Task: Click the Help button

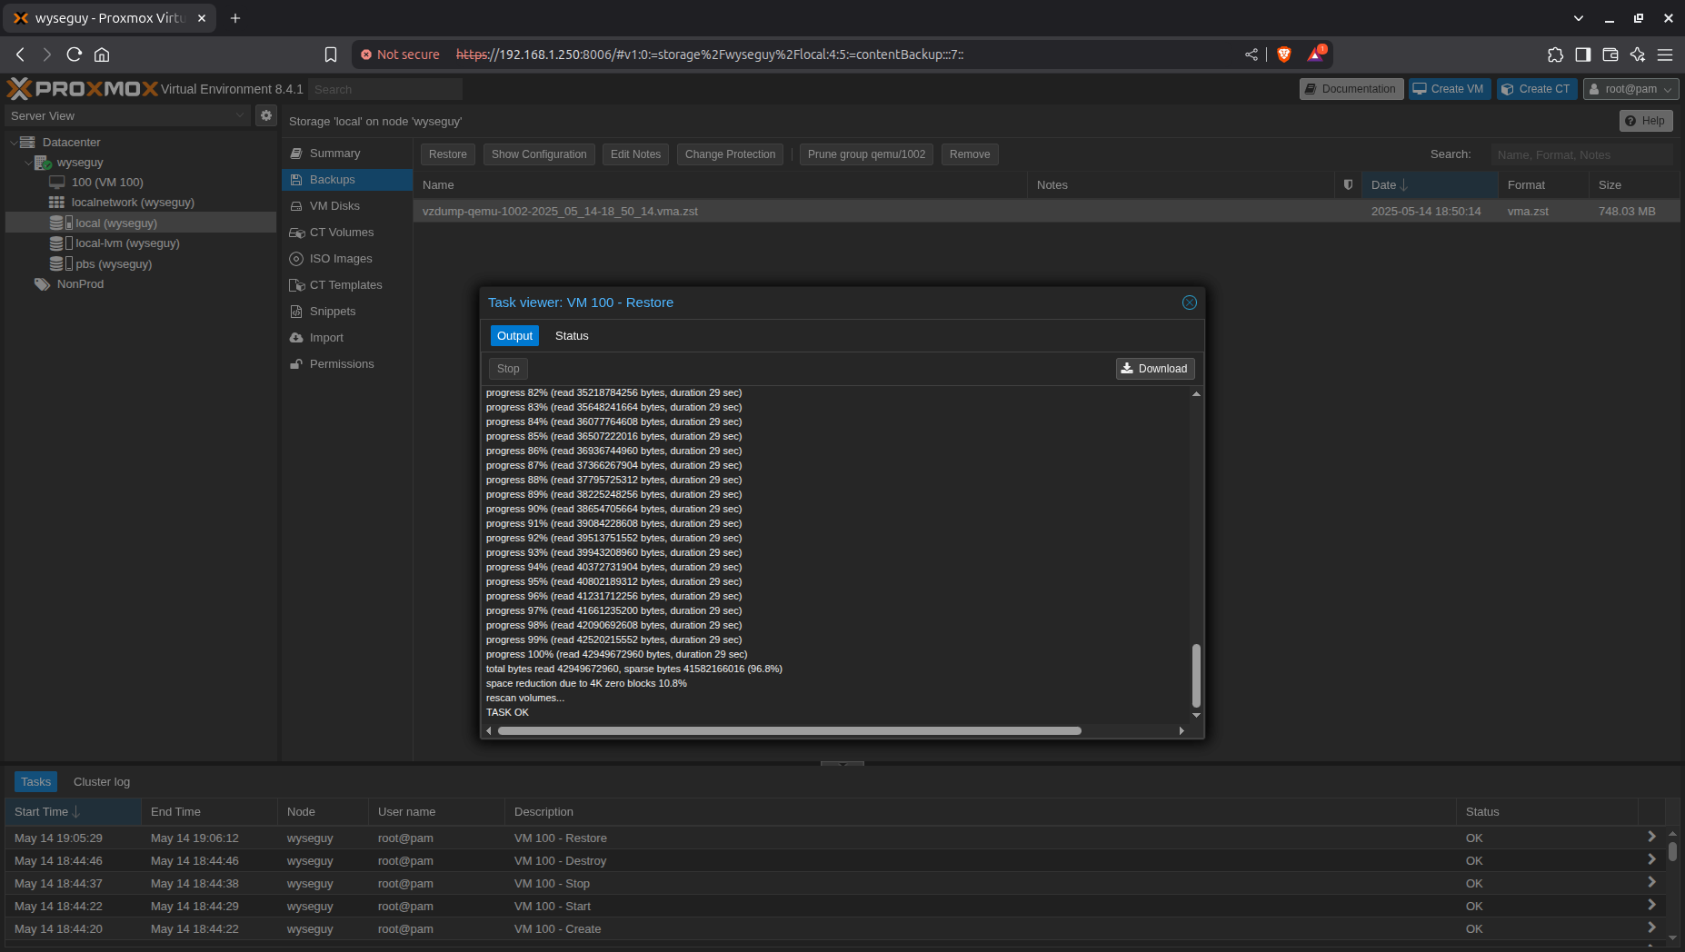Action: click(1646, 121)
